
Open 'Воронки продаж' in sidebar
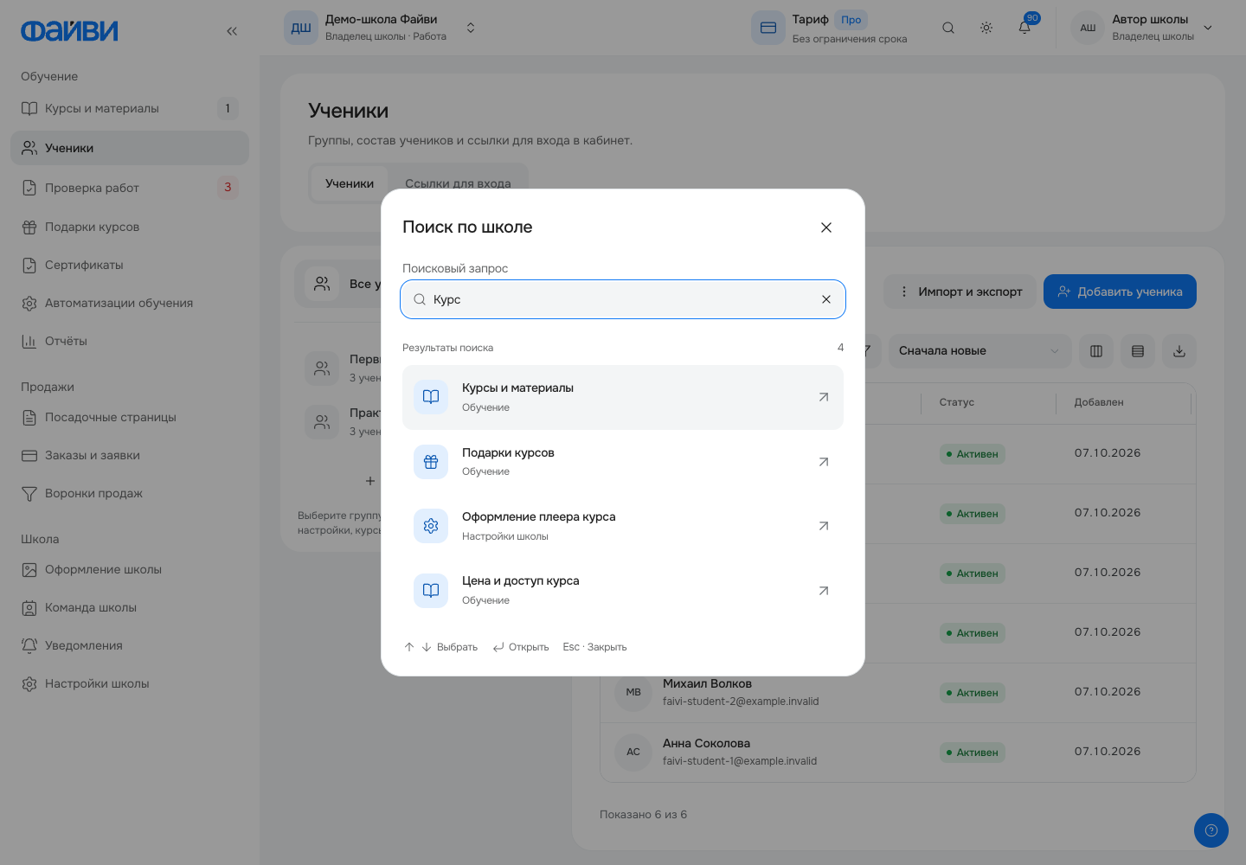tap(130, 493)
